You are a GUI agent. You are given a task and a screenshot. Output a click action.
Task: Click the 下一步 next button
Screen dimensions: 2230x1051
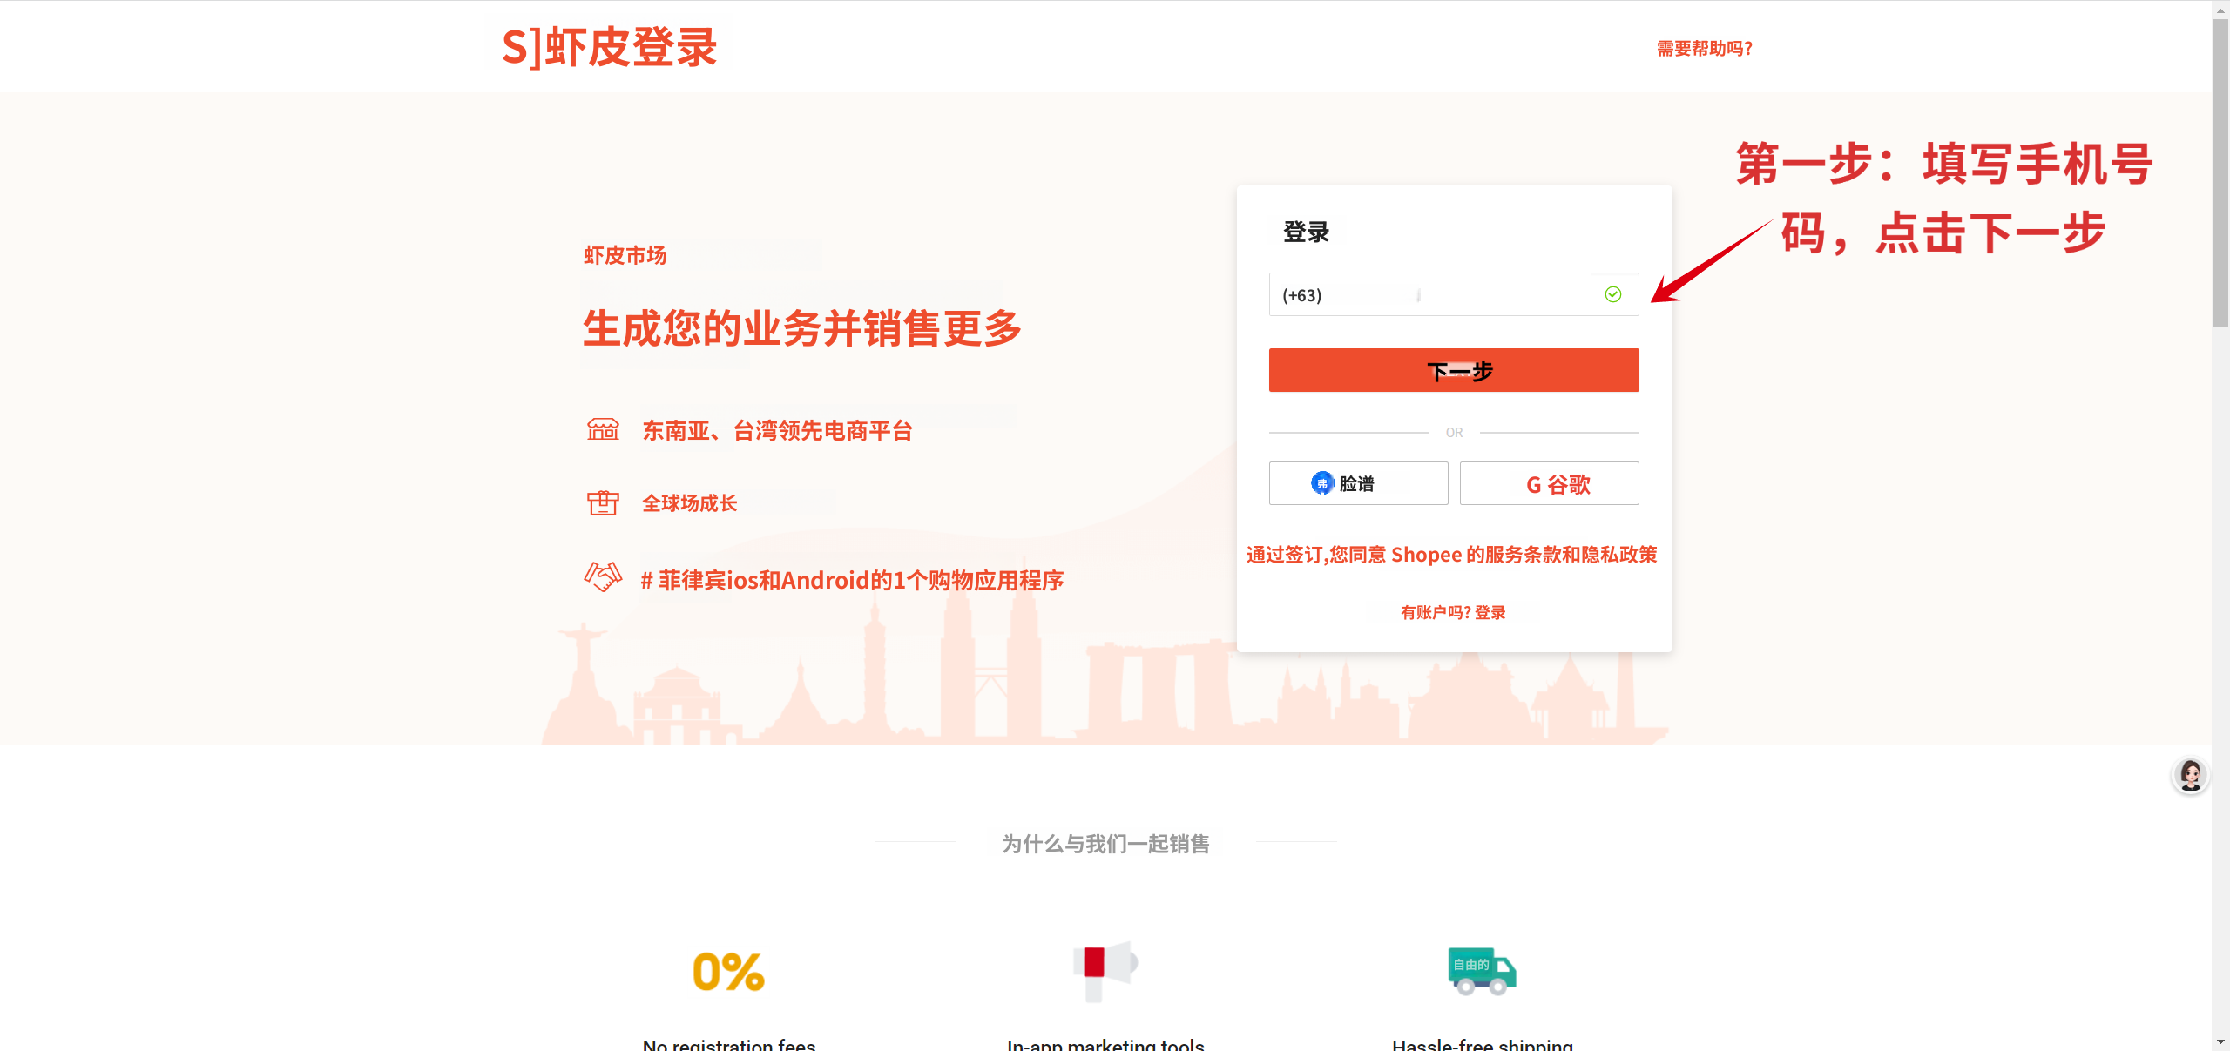[1453, 370]
